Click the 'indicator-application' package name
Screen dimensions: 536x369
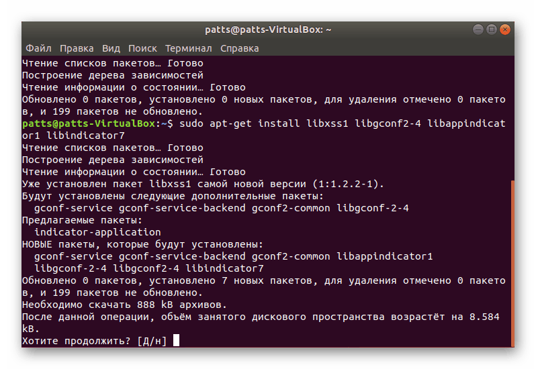[x=97, y=232]
